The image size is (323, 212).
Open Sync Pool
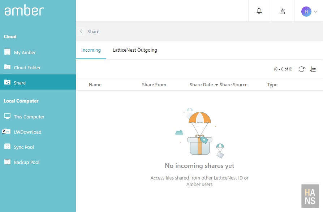pyautogui.click(x=38, y=147)
